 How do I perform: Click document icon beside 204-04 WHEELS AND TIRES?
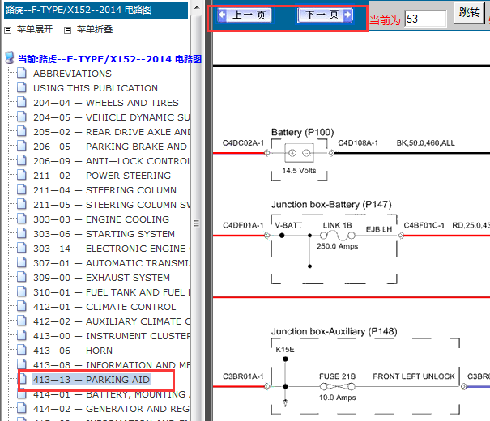22,102
